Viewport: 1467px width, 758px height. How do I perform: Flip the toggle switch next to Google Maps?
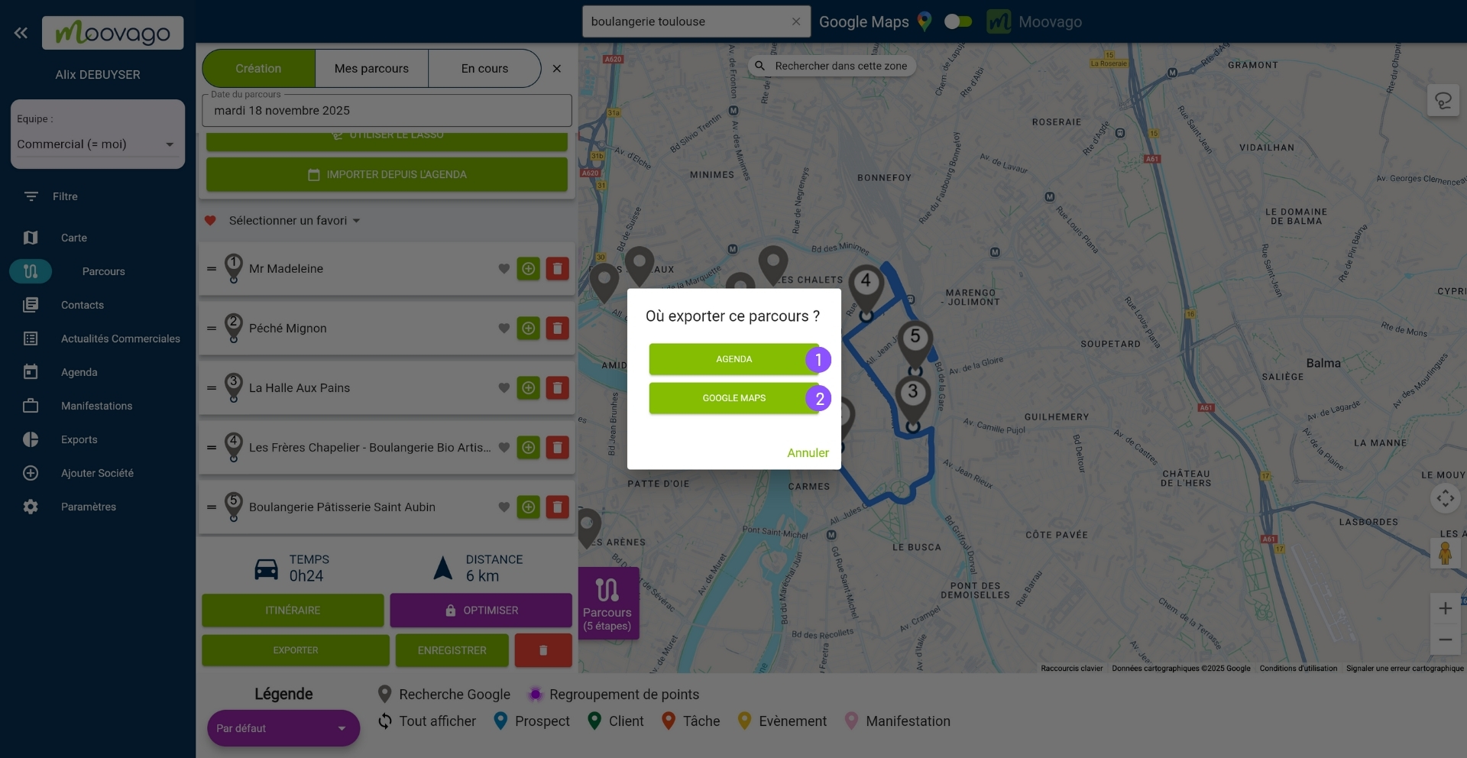pos(957,21)
